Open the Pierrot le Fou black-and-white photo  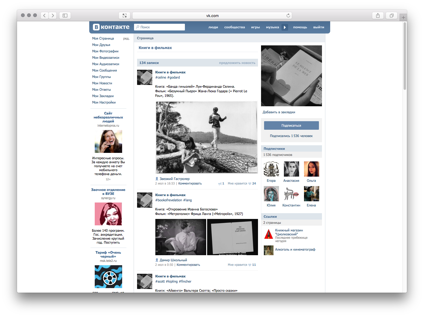[x=207, y=137]
